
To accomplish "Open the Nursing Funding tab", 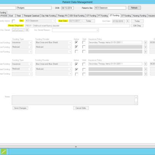I will click(139, 15).
